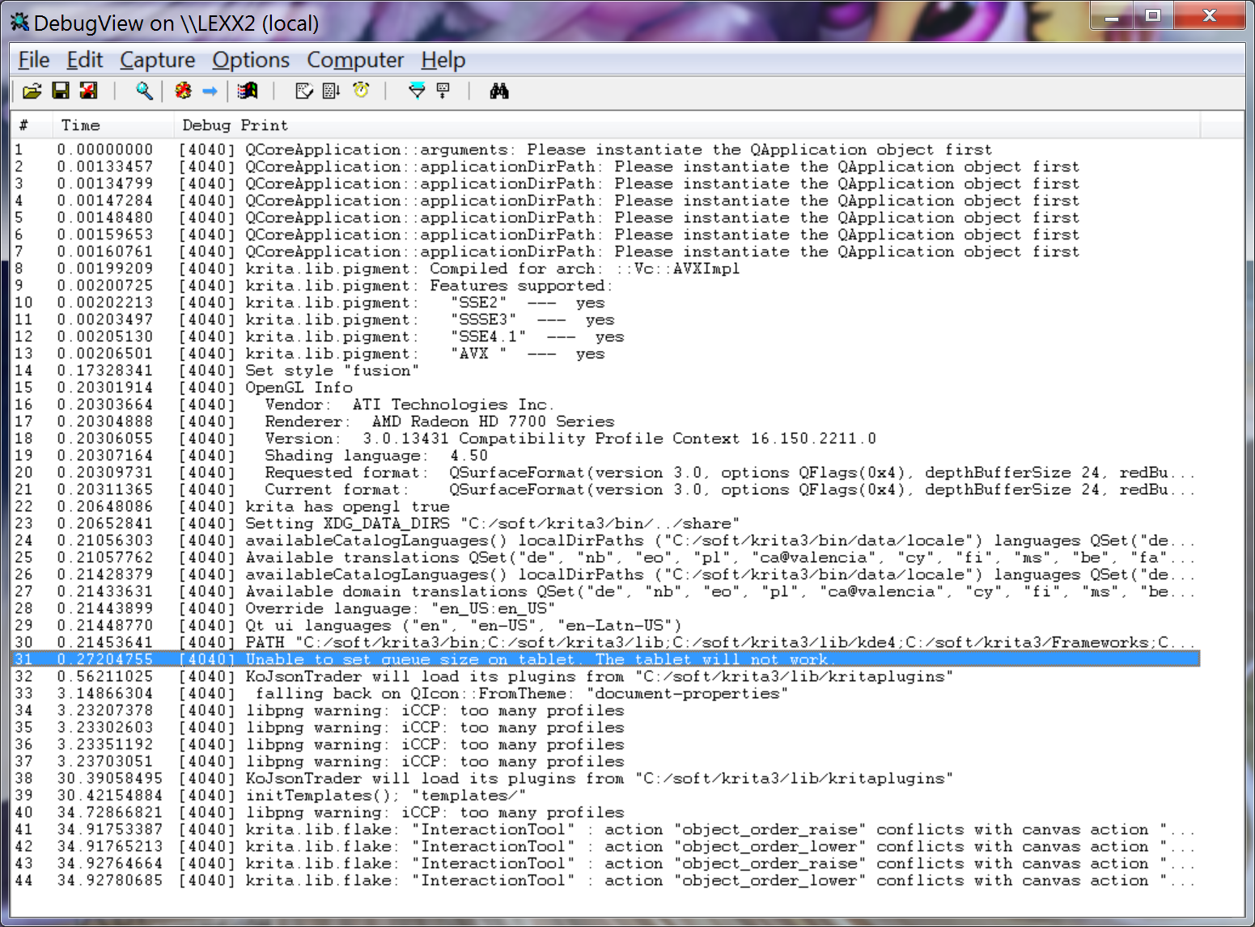Clear the display with the eraser-page icon
The image size is (1255, 927).
point(304,91)
